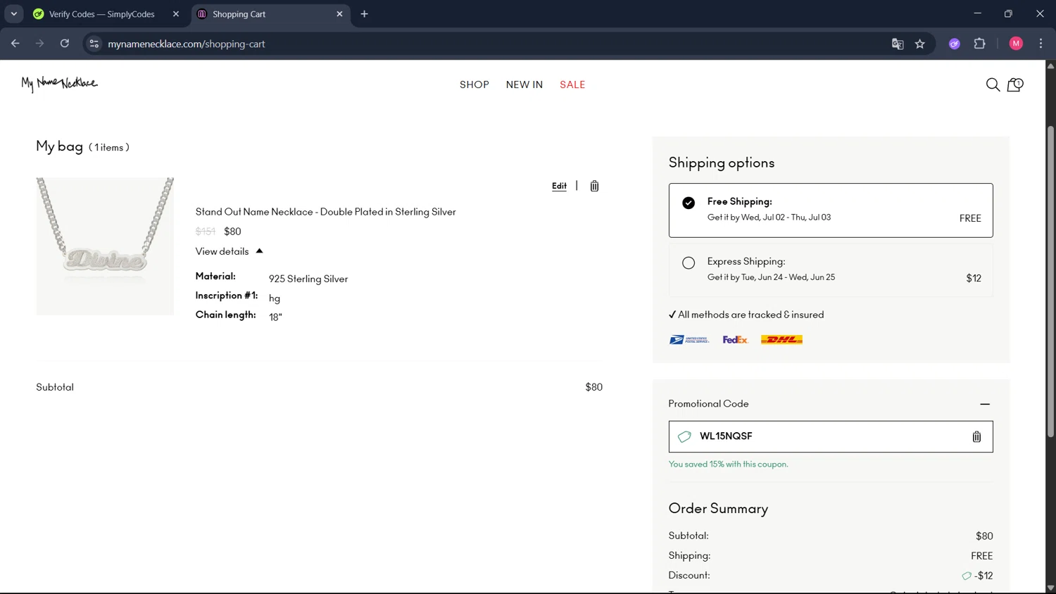View site information icon in address bar
This screenshot has width=1056, height=594.
click(94, 44)
